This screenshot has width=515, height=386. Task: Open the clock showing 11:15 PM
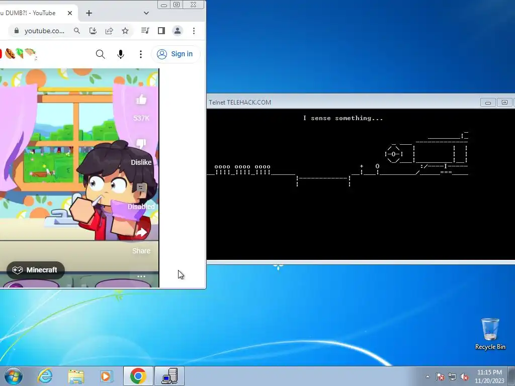489,376
